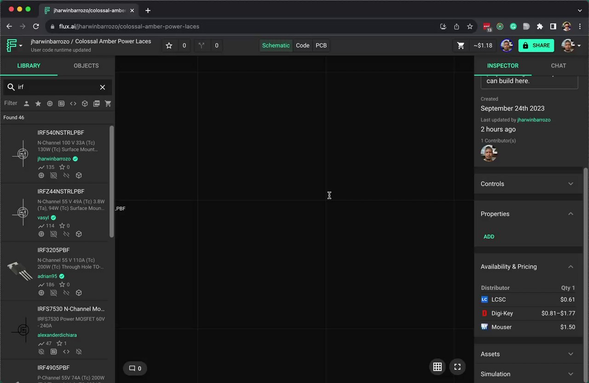Viewport: 589px width, 383px height.
Task: Switch to Schematic view
Action: tap(276, 46)
